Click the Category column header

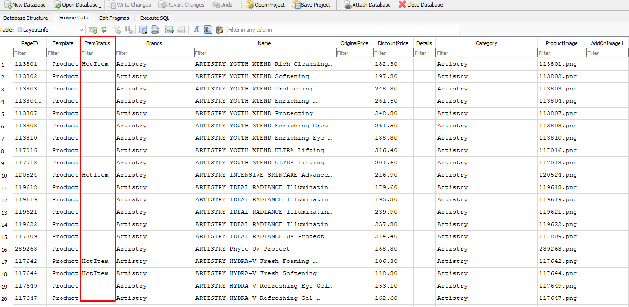coord(487,43)
